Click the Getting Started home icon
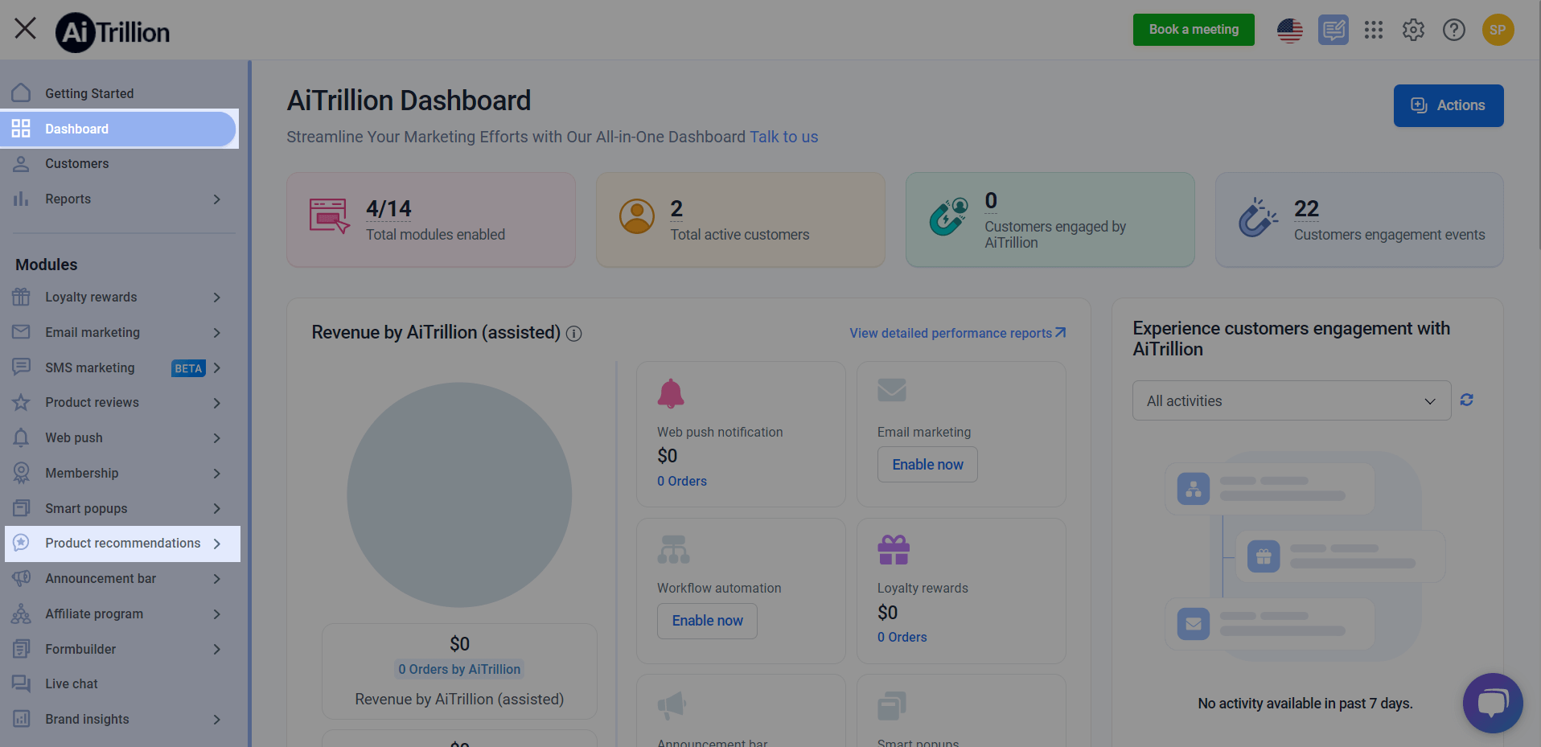The image size is (1541, 747). click(22, 93)
